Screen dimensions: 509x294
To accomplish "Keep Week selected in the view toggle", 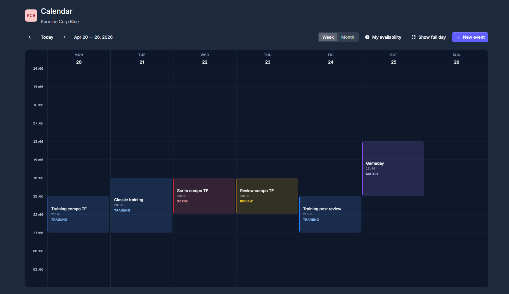I will [x=328, y=37].
